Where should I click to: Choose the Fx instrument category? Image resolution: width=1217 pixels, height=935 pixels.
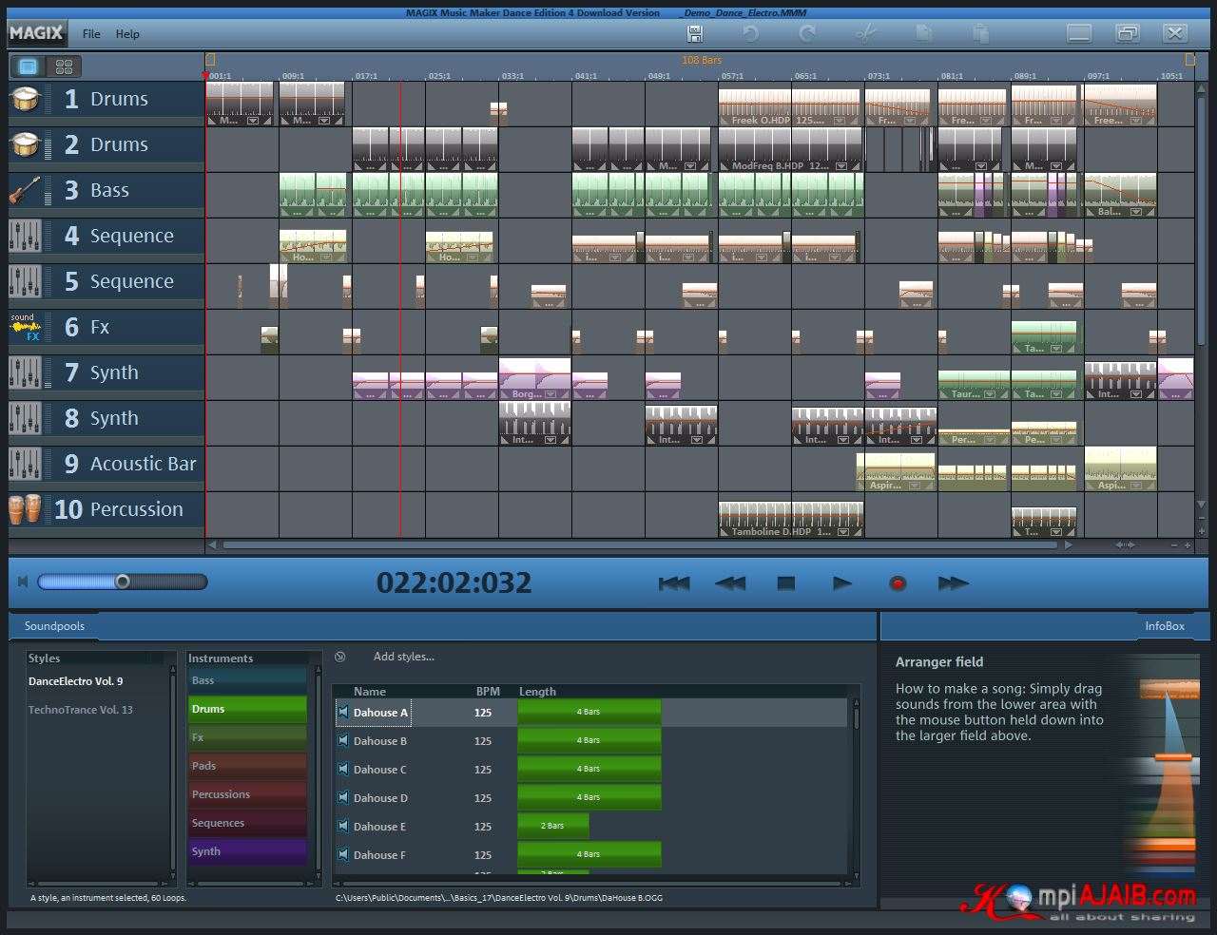pos(247,737)
